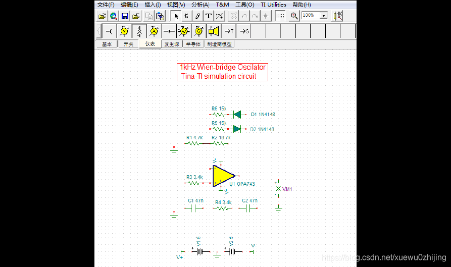
Task: Select the wire drawing tool
Action: [x=186, y=16]
